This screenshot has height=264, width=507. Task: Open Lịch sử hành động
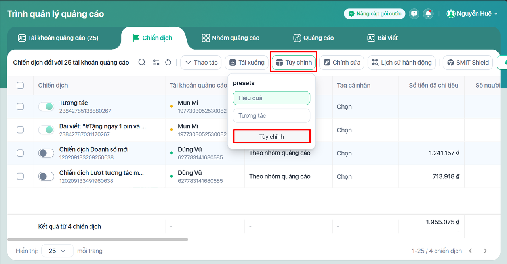tap(402, 63)
